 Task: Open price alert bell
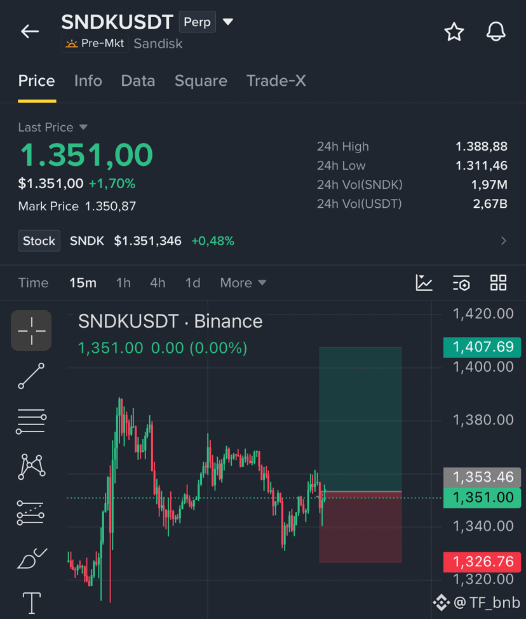pyautogui.click(x=496, y=32)
